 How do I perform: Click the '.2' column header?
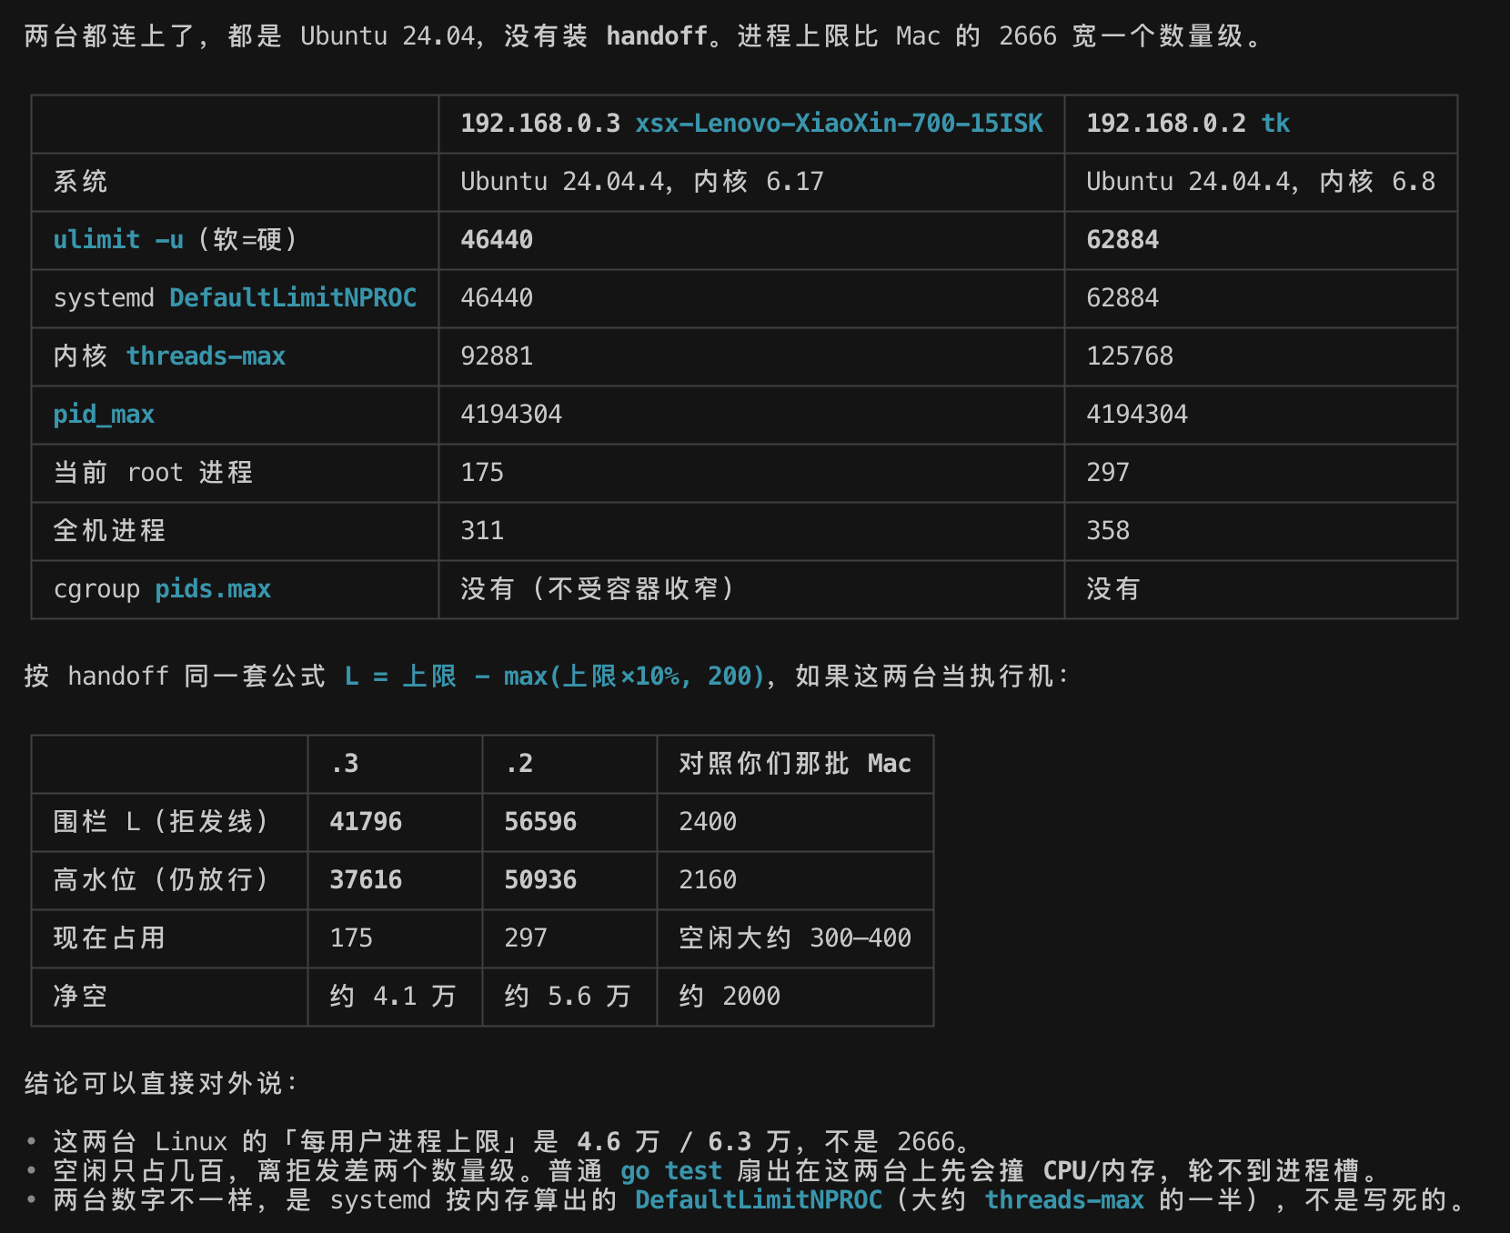pyautogui.click(x=518, y=764)
